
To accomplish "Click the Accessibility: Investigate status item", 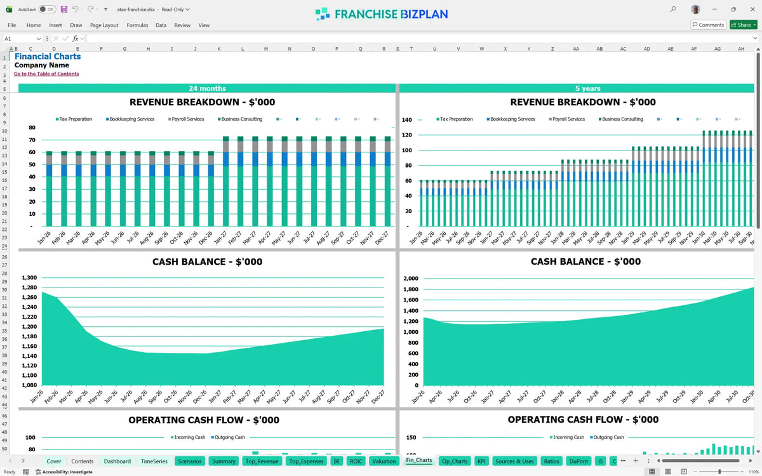I will (x=63, y=472).
